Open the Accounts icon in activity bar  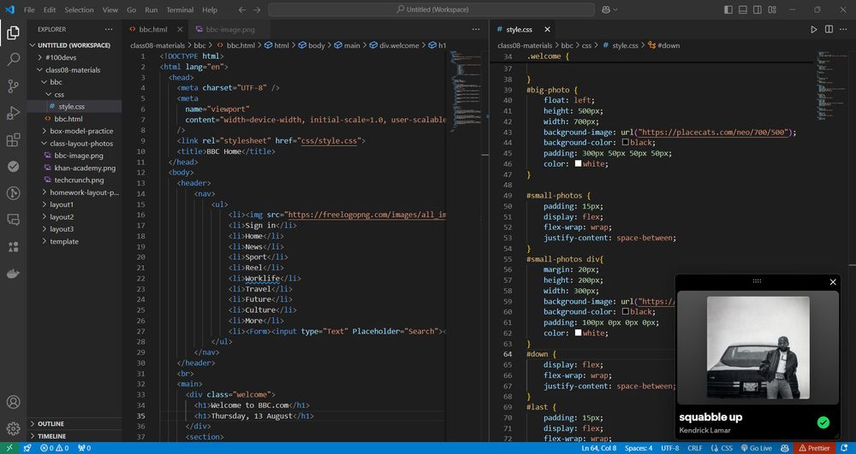point(13,402)
